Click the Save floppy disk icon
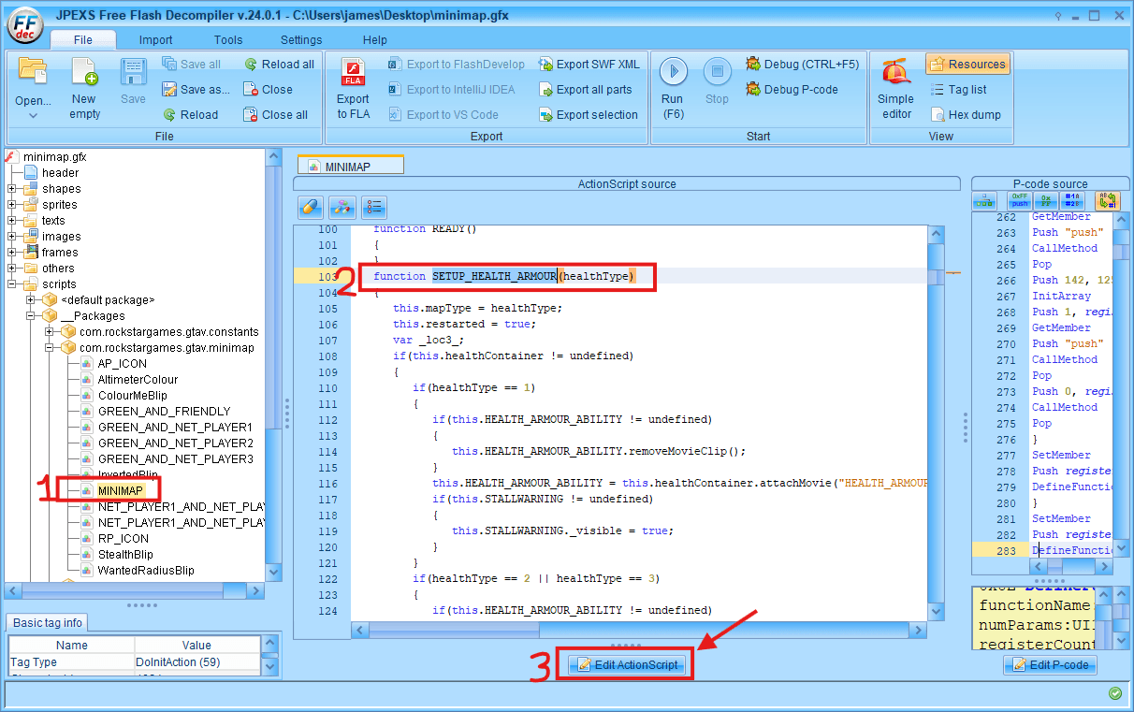This screenshot has width=1134, height=712. pyautogui.click(x=134, y=71)
